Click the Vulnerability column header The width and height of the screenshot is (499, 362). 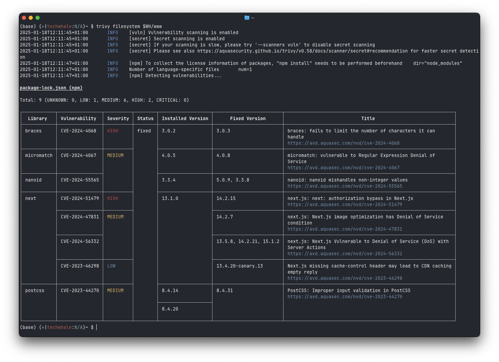(79, 119)
